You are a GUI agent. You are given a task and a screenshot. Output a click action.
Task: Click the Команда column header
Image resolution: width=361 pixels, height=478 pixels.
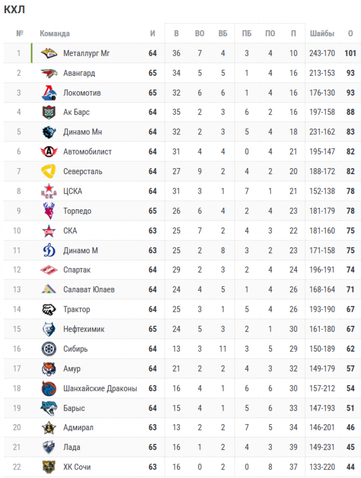click(x=55, y=34)
